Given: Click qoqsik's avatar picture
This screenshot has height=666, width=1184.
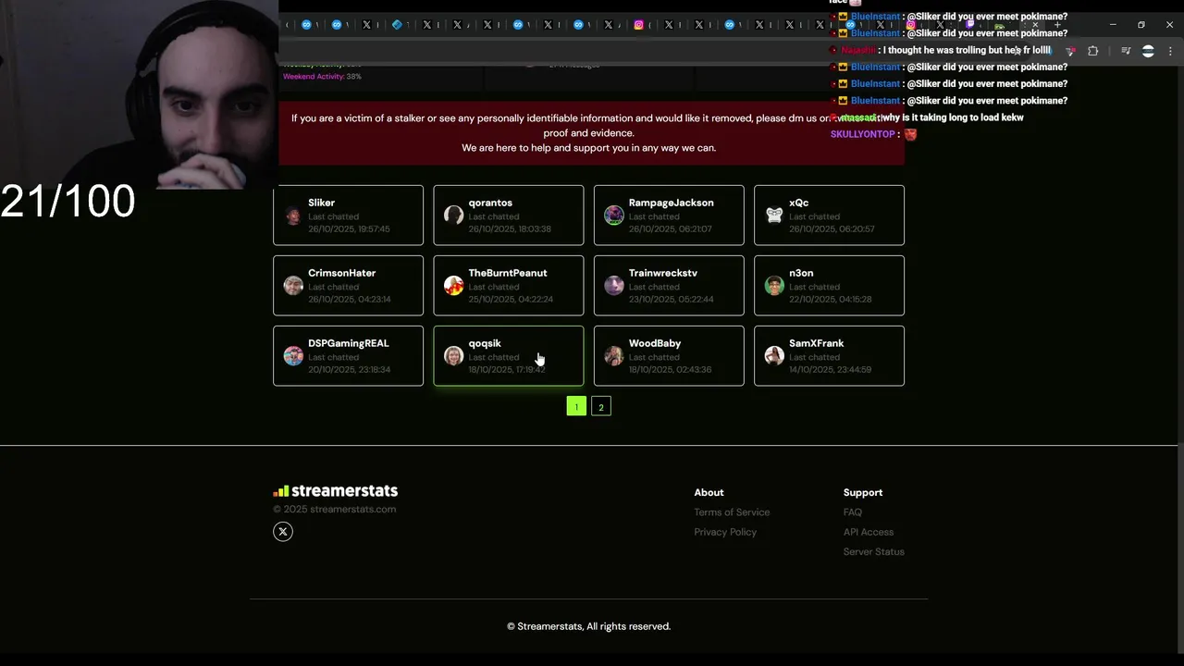Looking at the screenshot, I should tap(453, 356).
